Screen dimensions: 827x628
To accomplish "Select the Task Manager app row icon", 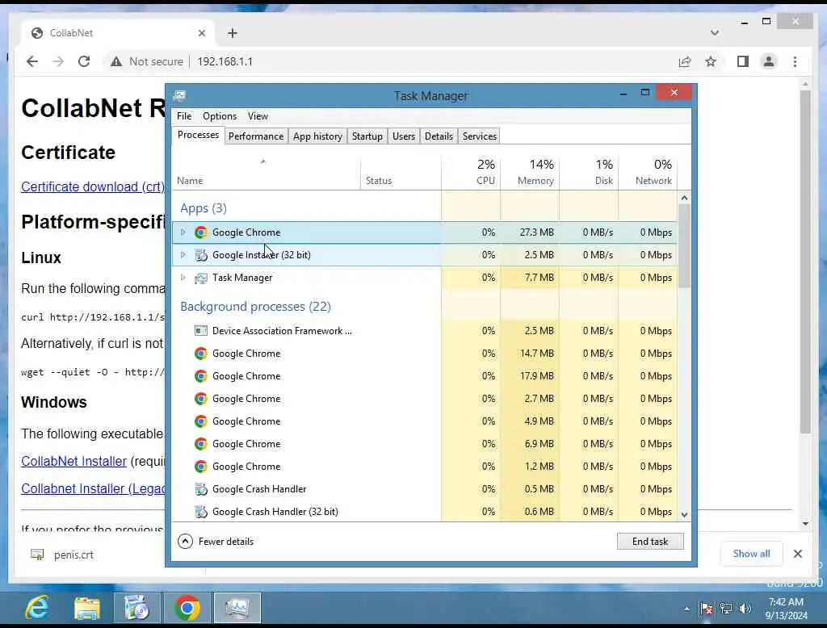I will coord(201,278).
